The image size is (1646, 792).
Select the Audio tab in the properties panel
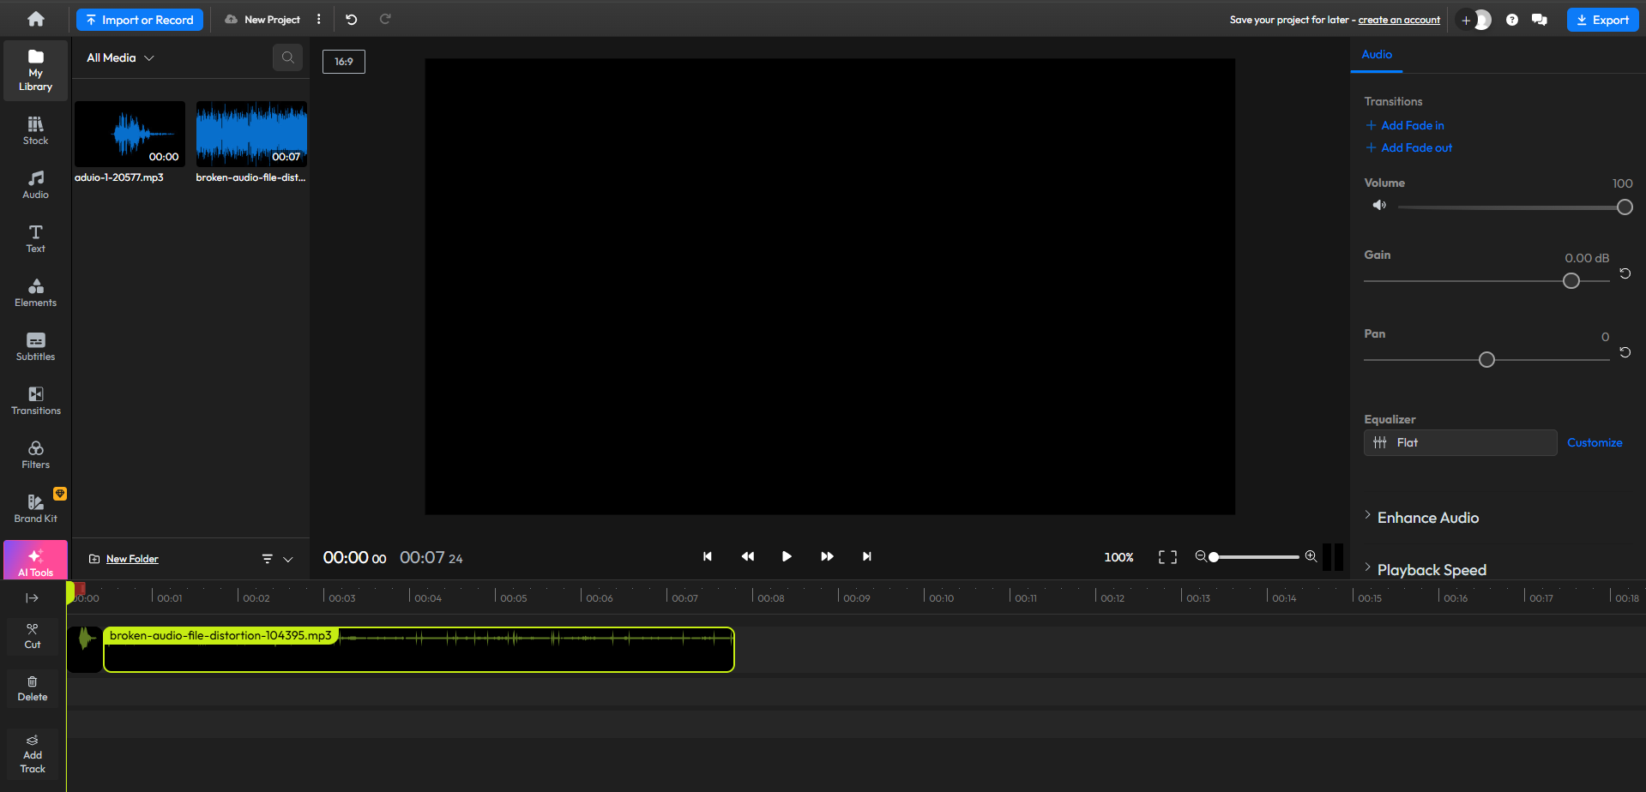pyautogui.click(x=1377, y=55)
